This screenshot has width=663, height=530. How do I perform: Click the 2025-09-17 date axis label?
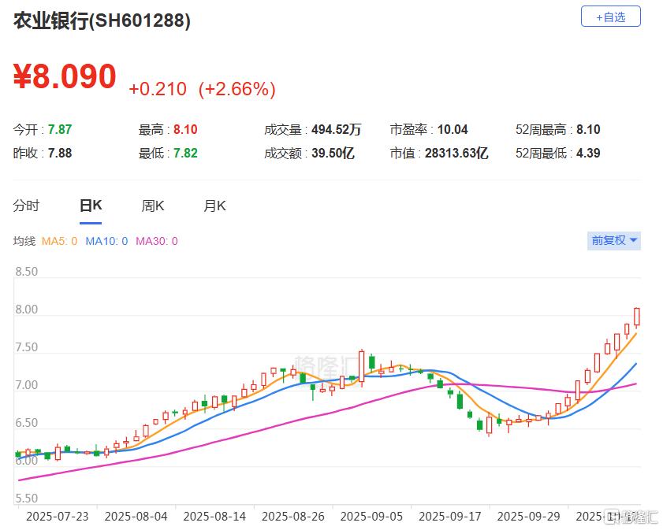(450, 517)
